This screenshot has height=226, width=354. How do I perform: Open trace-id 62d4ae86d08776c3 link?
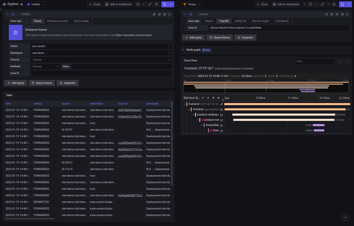[x=131, y=195]
